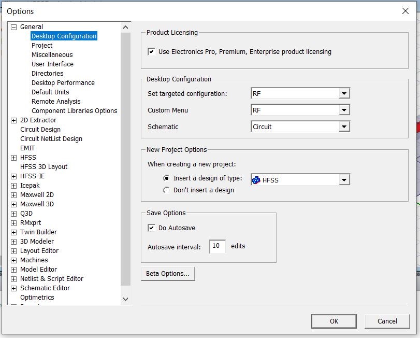Toggle the Do Autosave checkbox
This screenshot has height=338, width=420.
coord(151,228)
